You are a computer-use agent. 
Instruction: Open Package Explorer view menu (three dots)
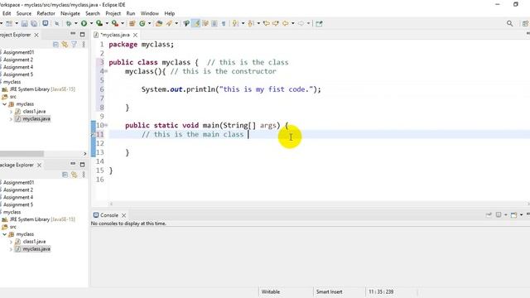point(84,175)
